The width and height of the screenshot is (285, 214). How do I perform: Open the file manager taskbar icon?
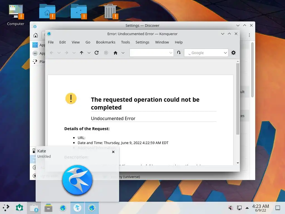pos(48,208)
